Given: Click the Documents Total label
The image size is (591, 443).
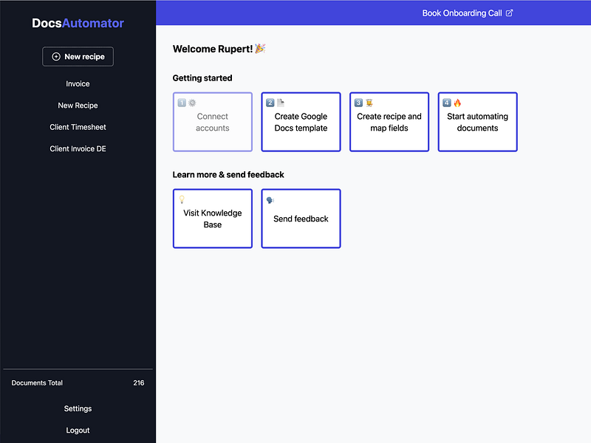Looking at the screenshot, I should coord(37,382).
